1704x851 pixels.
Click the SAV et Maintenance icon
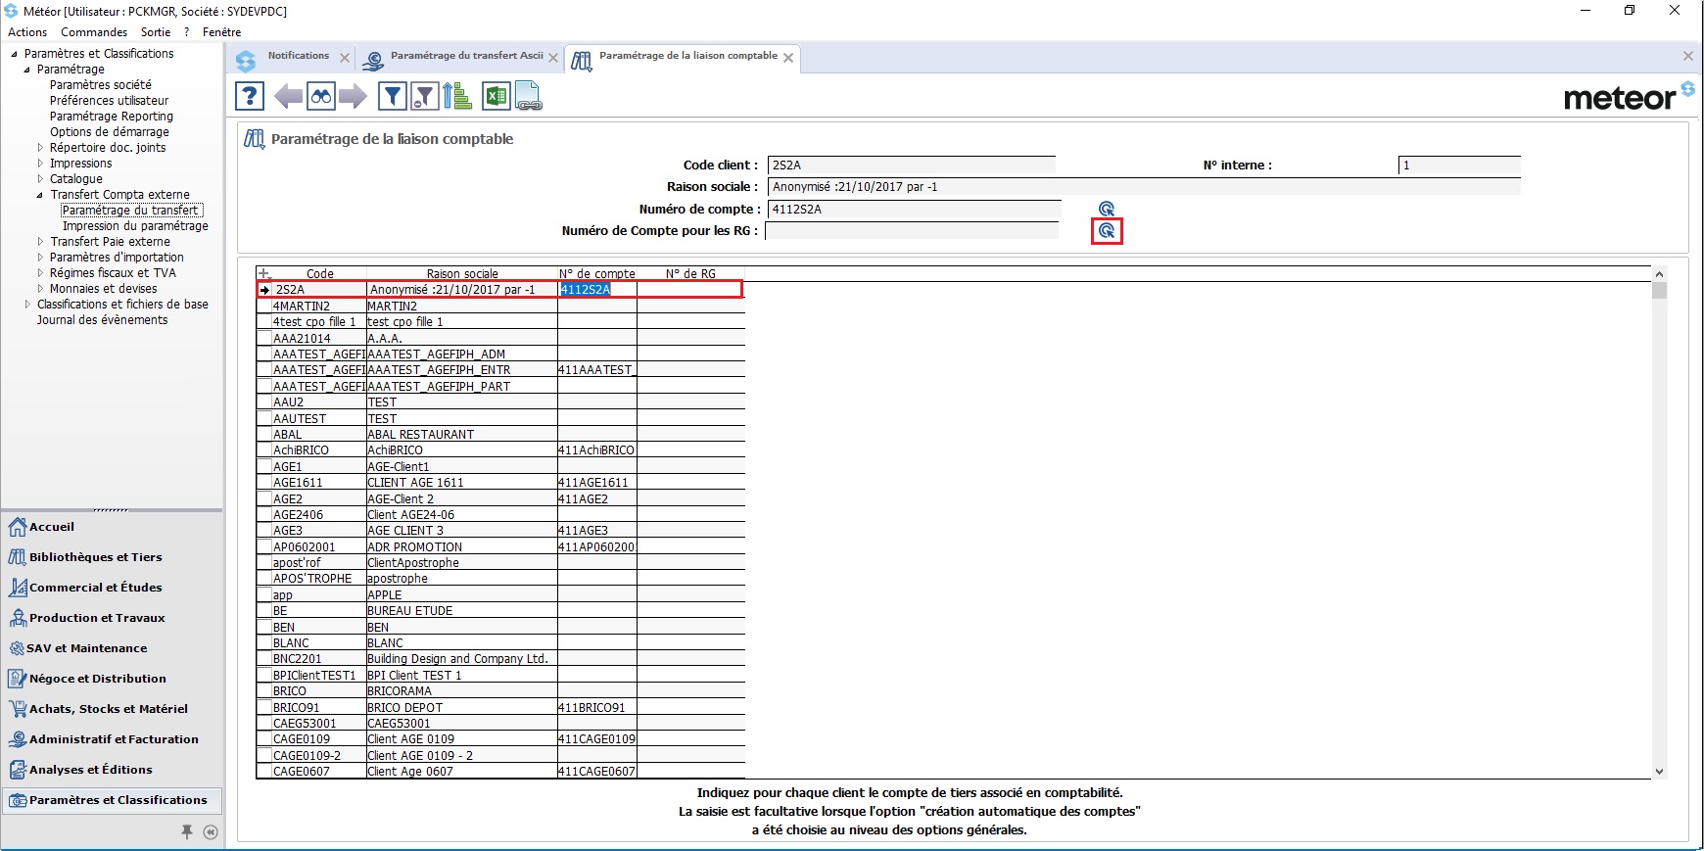click(x=17, y=648)
